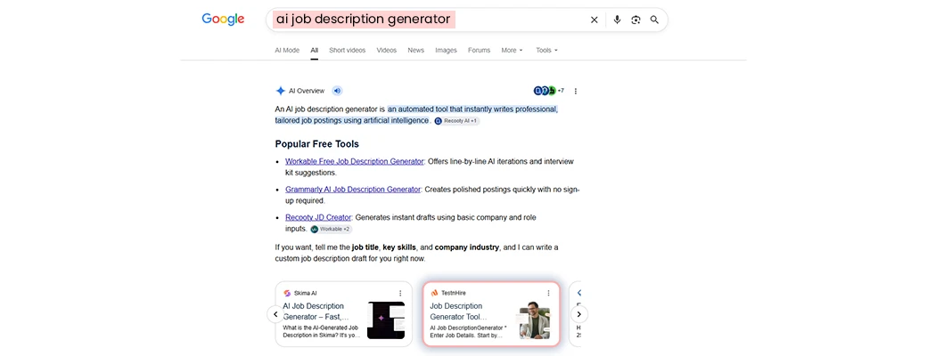The image size is (927, 356).
Task: Open 'AI Job Description Generator – Fast' card title
Action: pos(316,311)
